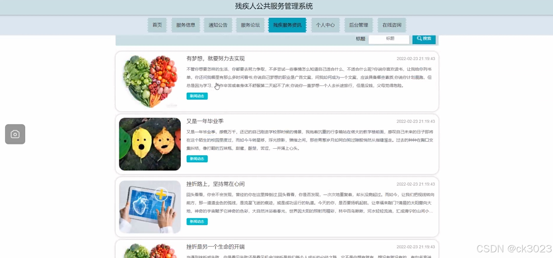Open 通知公告 menu item
Viewport: 553px width, 258px height.
click(218, 25)
